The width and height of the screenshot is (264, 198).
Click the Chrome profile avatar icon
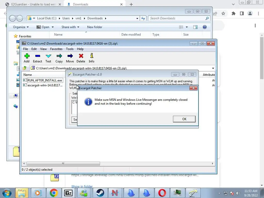[250, 13]
